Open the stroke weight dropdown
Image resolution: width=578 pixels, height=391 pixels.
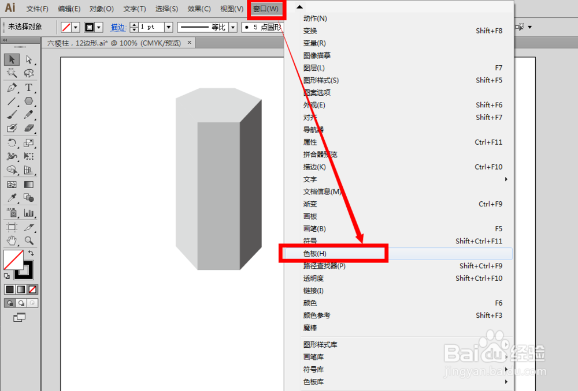pos(168,27)
